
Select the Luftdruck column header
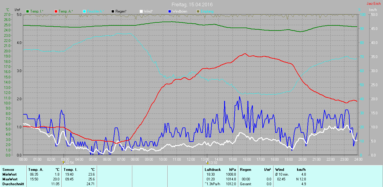(212, 170)
